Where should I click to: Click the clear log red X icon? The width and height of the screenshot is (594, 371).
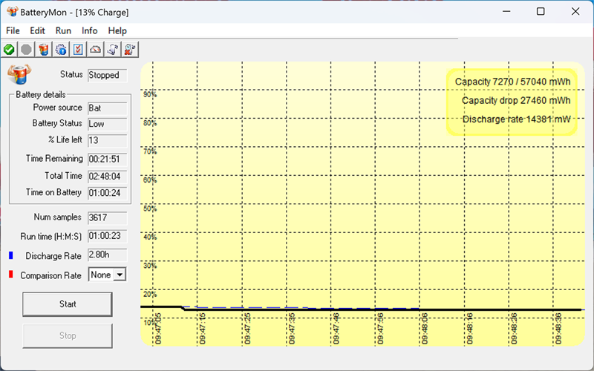coord(130,50)
